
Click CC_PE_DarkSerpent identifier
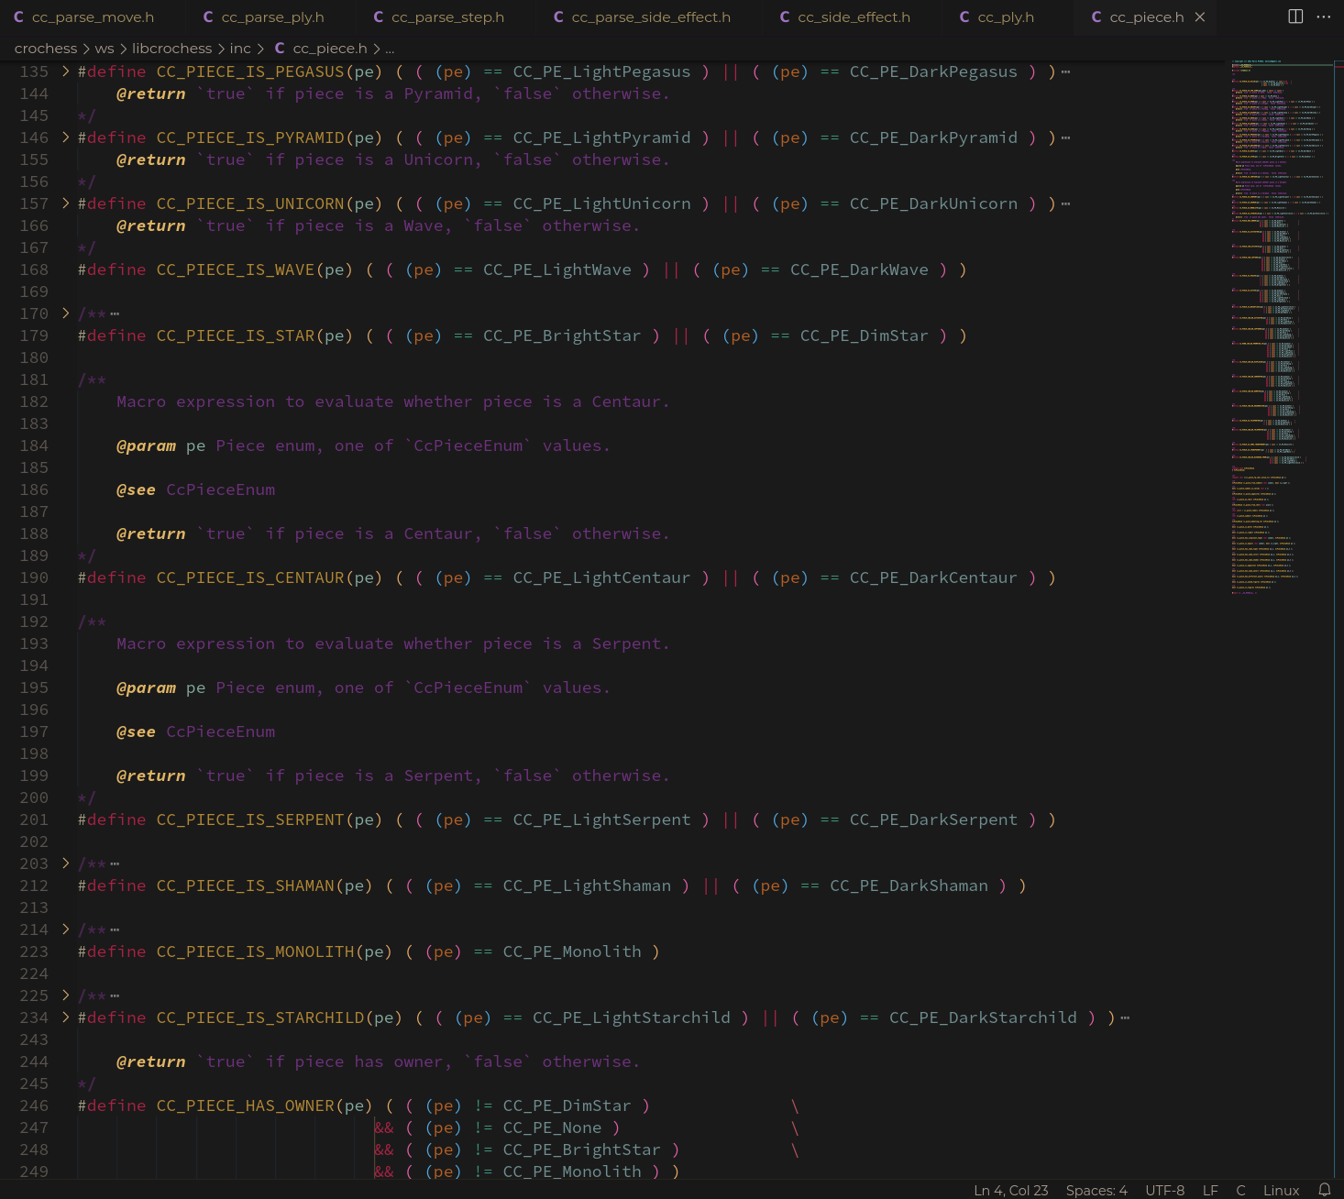click(x=933, y=819)
